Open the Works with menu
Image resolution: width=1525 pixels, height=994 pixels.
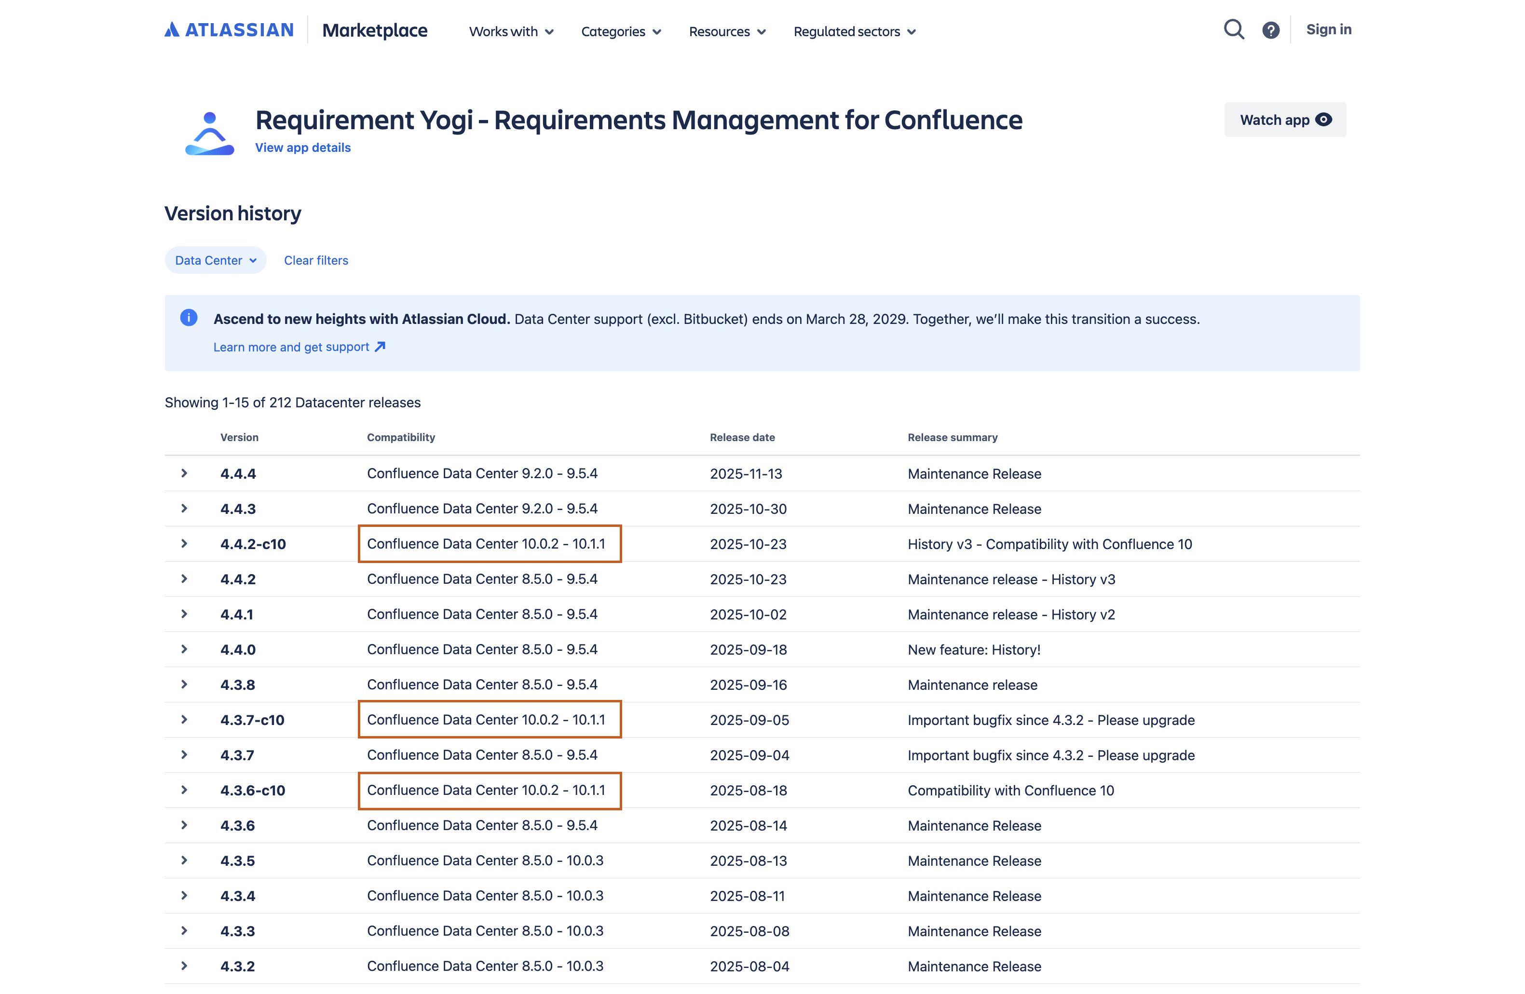tap(511, 31)
